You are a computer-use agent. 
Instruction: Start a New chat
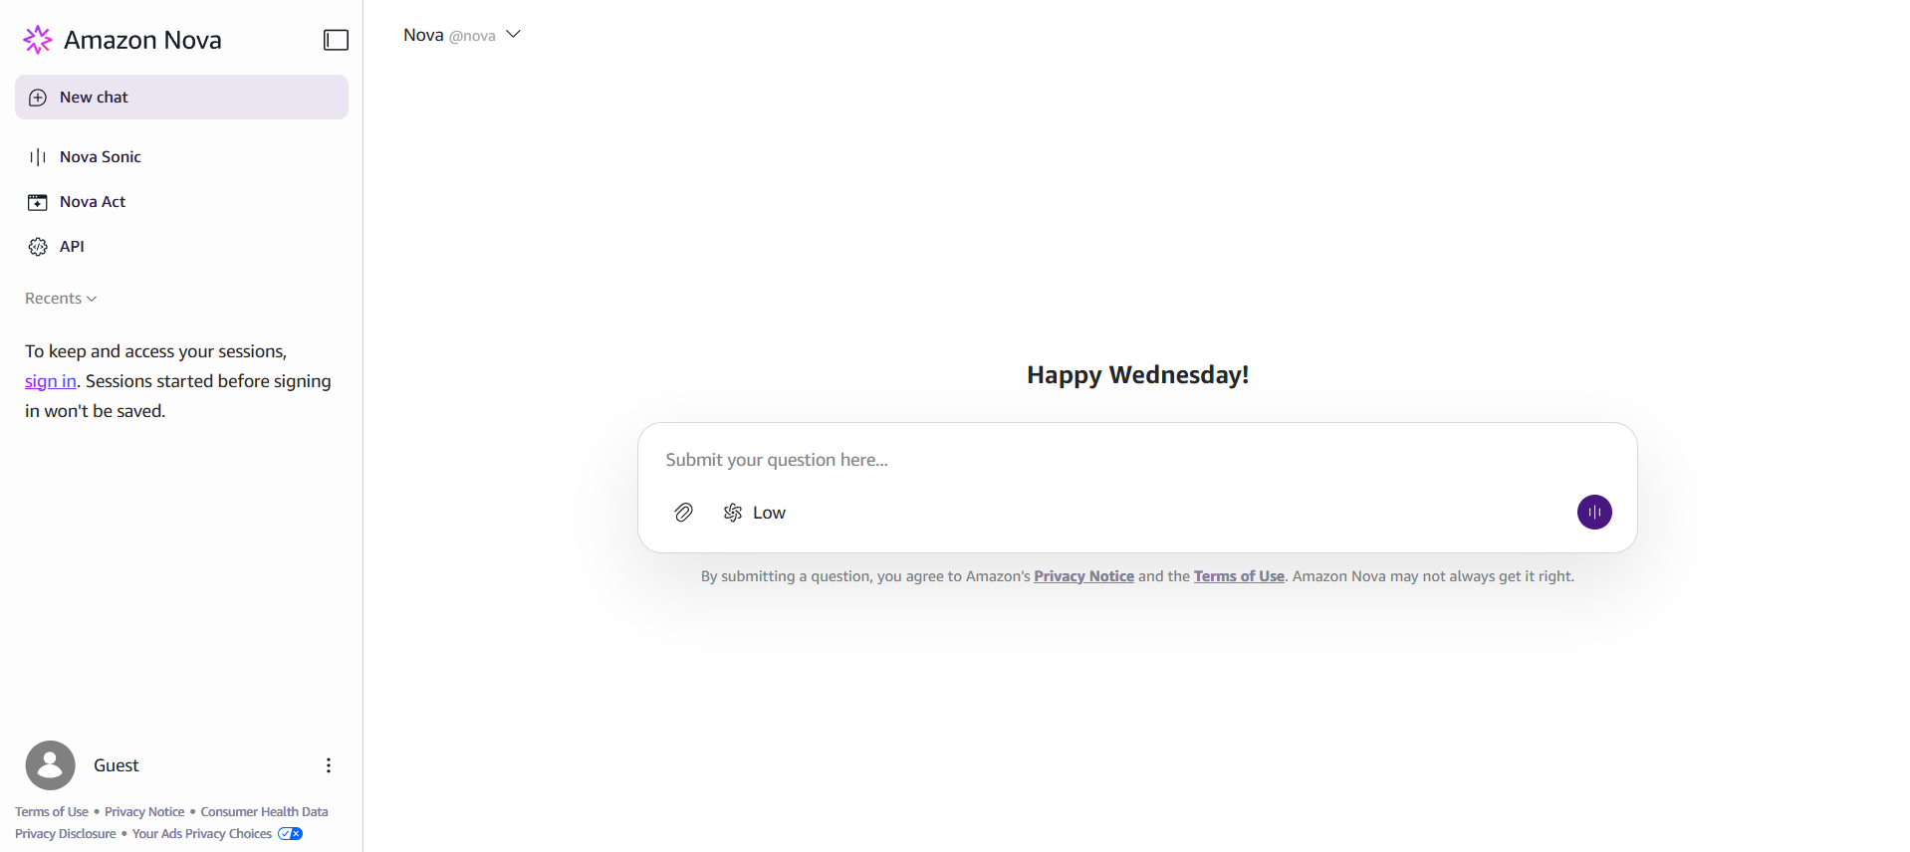tap(181, 98)
